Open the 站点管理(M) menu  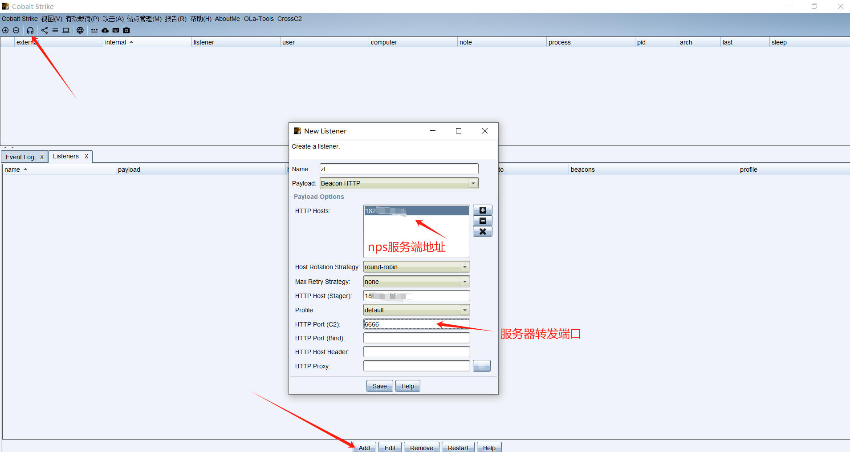[x=144, y=19]
